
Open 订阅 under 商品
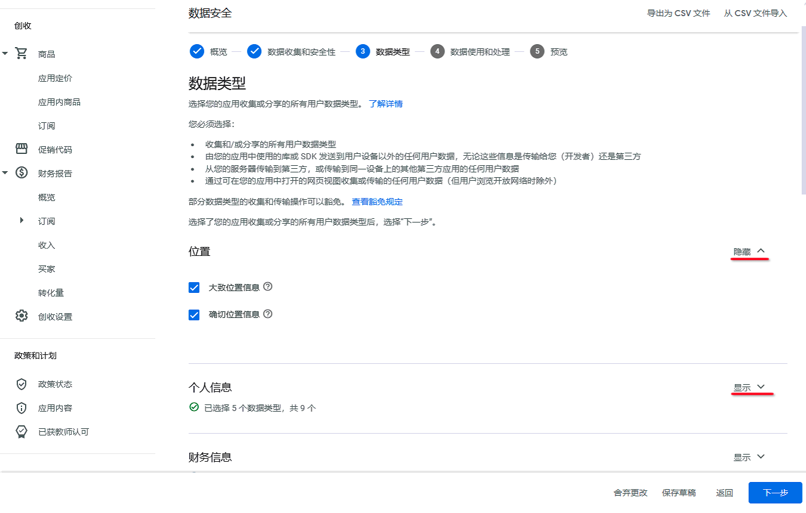click(x=47, y=126)
